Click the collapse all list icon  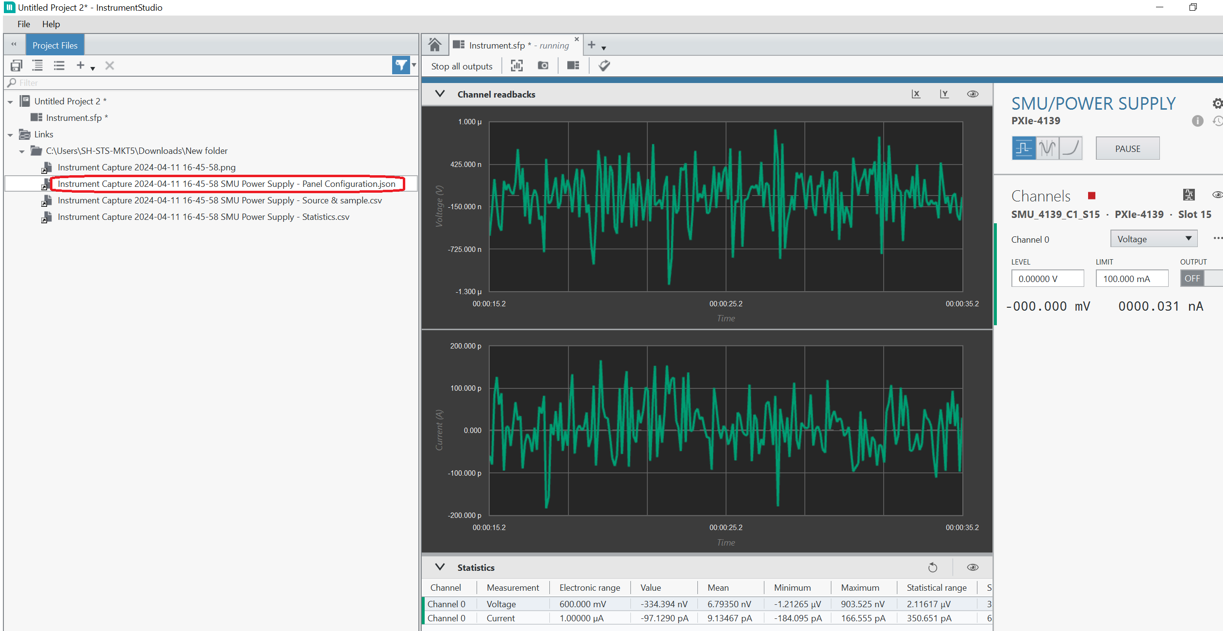(x=59, y=66)
